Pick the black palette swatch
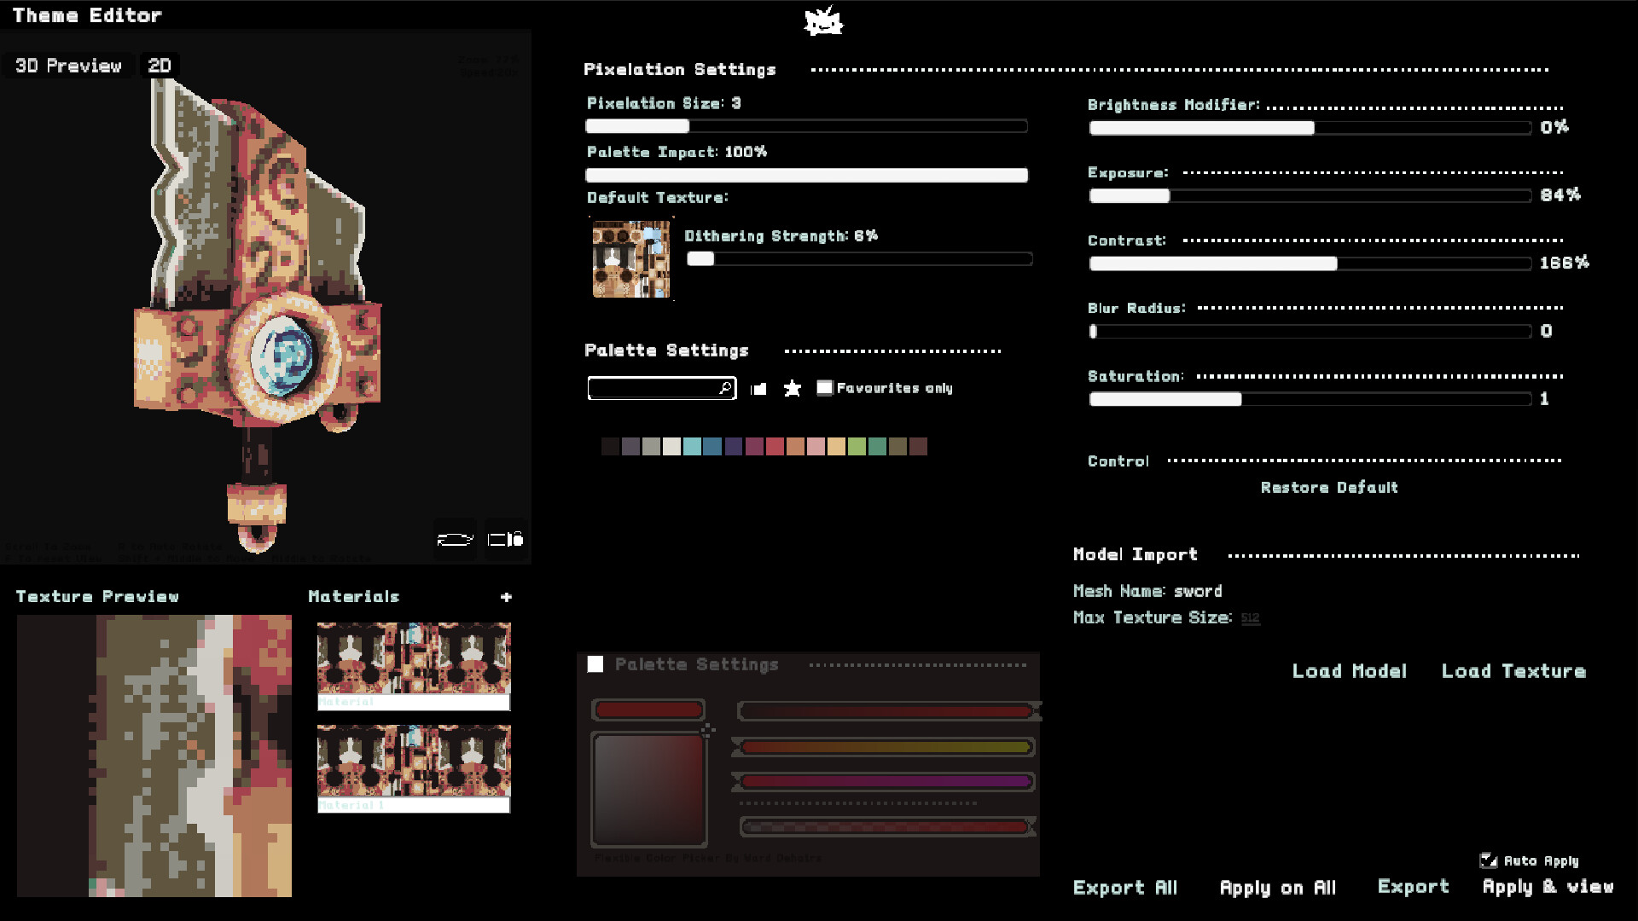This screenshot has width=1638, height=921. [610, 446]
